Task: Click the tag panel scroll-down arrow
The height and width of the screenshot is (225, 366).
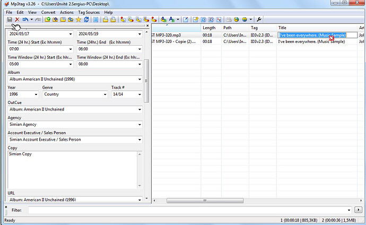Action: pos(146,198)
